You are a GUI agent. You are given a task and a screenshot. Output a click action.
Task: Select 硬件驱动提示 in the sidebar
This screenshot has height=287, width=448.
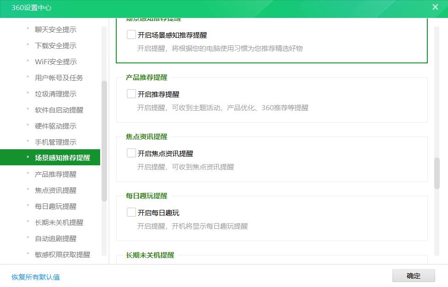55,126
